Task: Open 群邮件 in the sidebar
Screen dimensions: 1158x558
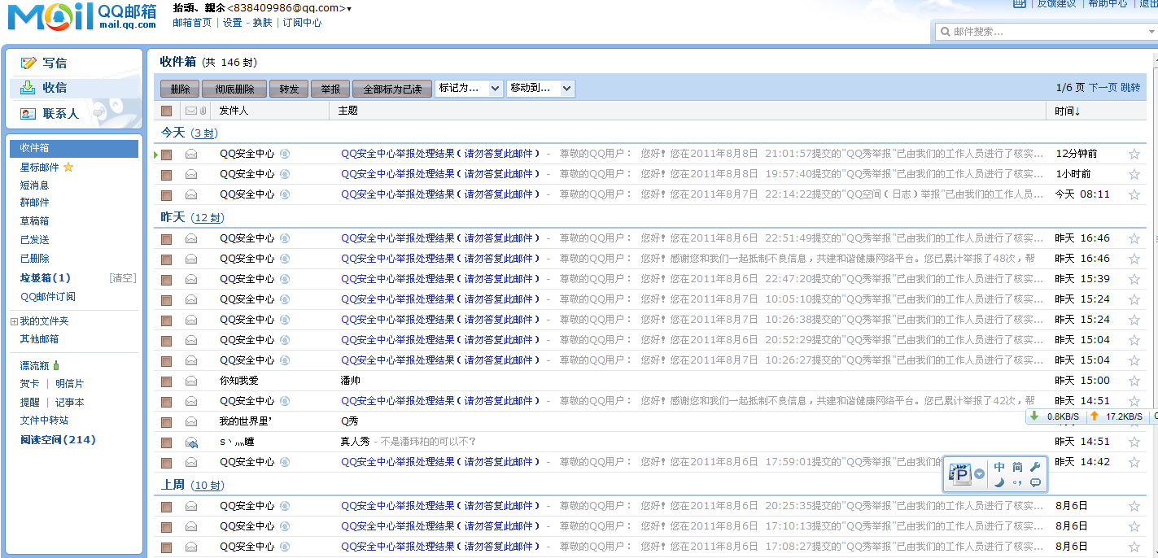Action: click(35, 203)
